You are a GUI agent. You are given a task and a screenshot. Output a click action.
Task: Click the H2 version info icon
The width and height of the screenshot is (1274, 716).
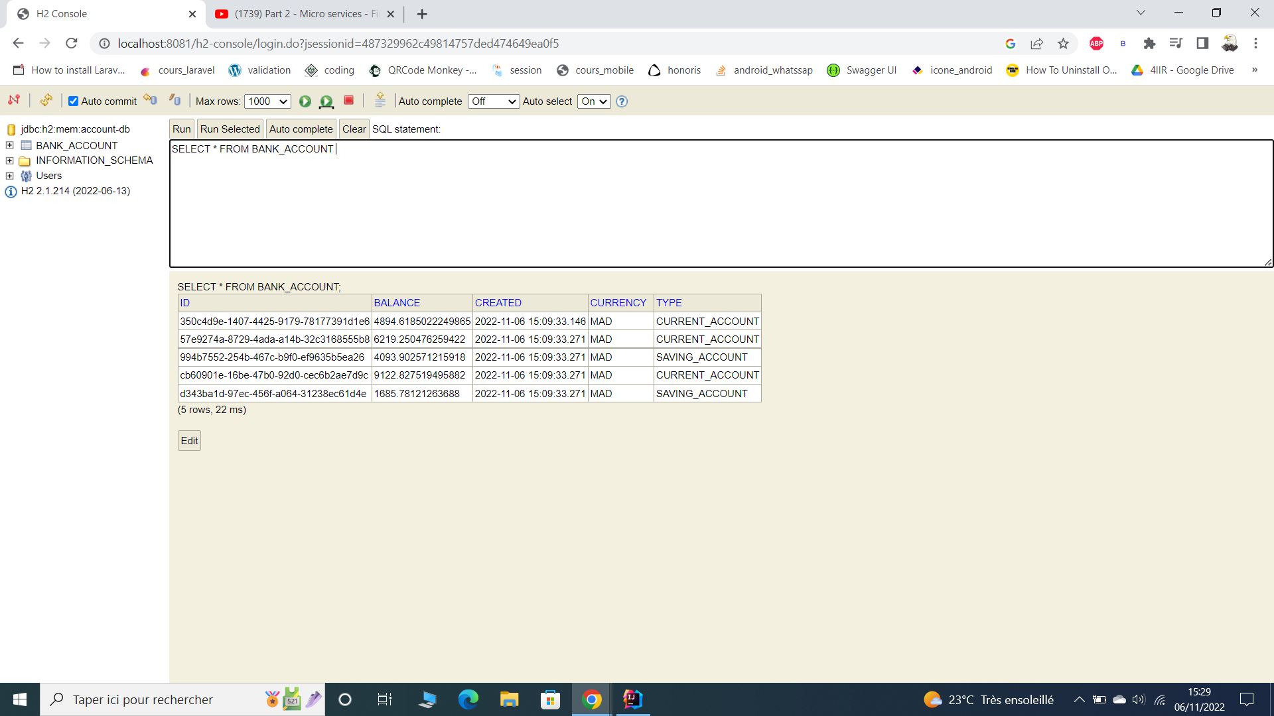(x=11, y=191)
